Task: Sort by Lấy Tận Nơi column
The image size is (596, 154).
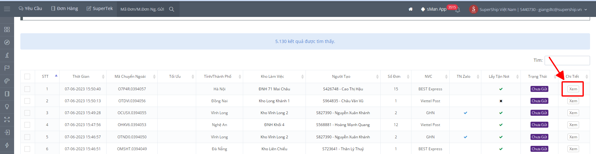Action: coord(501,77)
